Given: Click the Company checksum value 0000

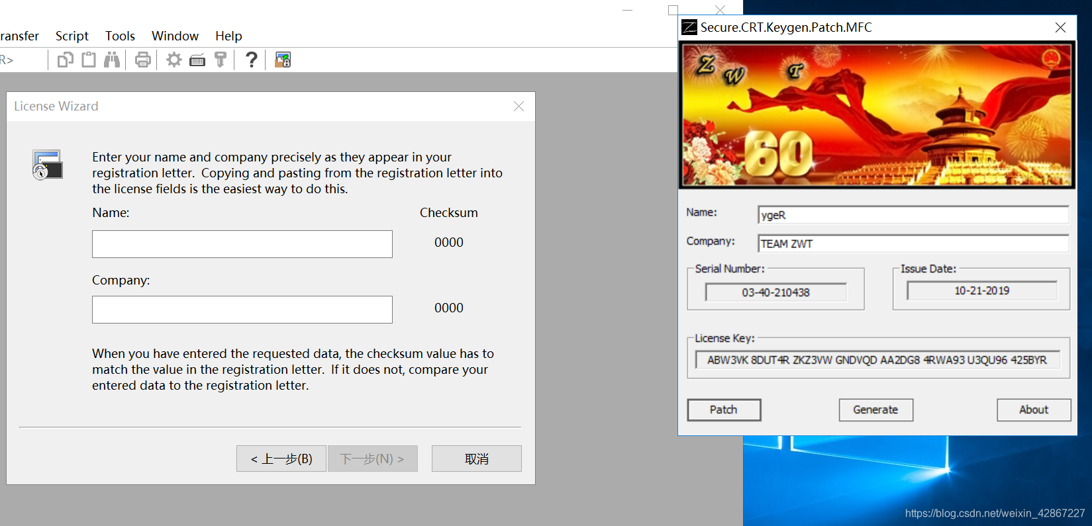Looking at the screenshot, I should click(x=449, y=308).
